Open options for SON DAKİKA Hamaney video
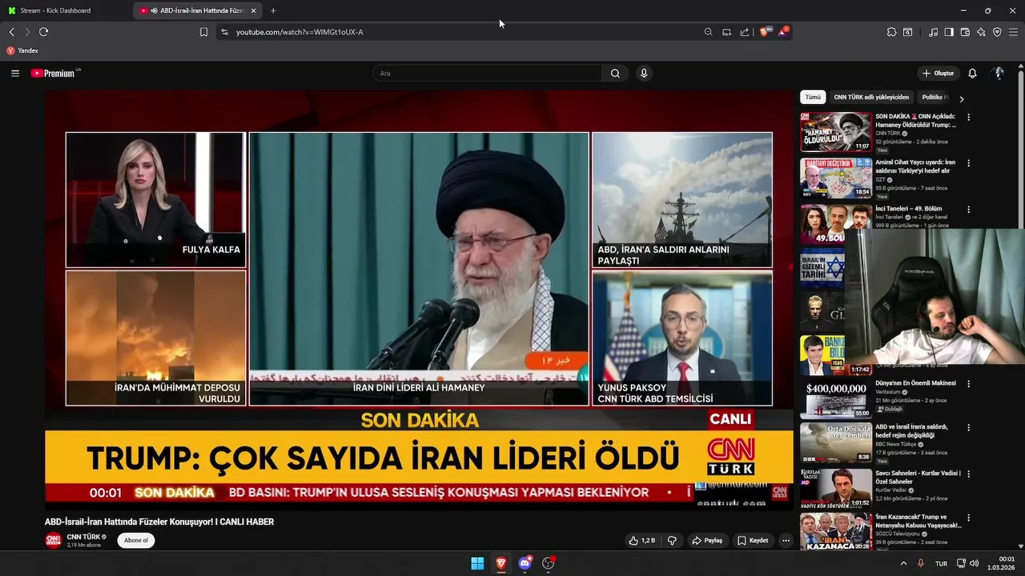The width and height of the screenshot is (1025, 576). pyautogui.click(x=968, y=117)
